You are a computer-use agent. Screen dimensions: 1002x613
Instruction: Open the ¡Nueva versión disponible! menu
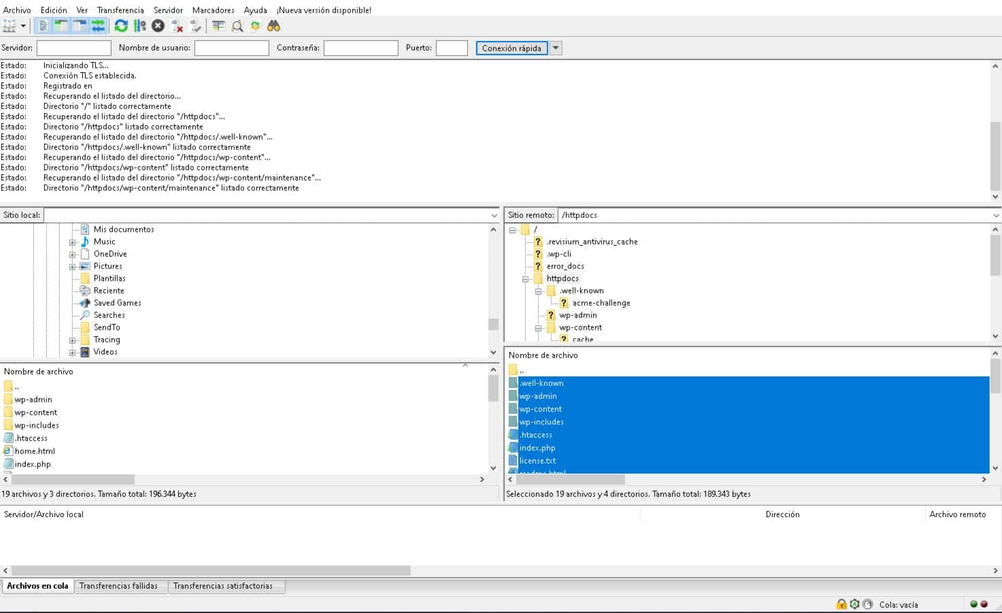click(324, 10)
